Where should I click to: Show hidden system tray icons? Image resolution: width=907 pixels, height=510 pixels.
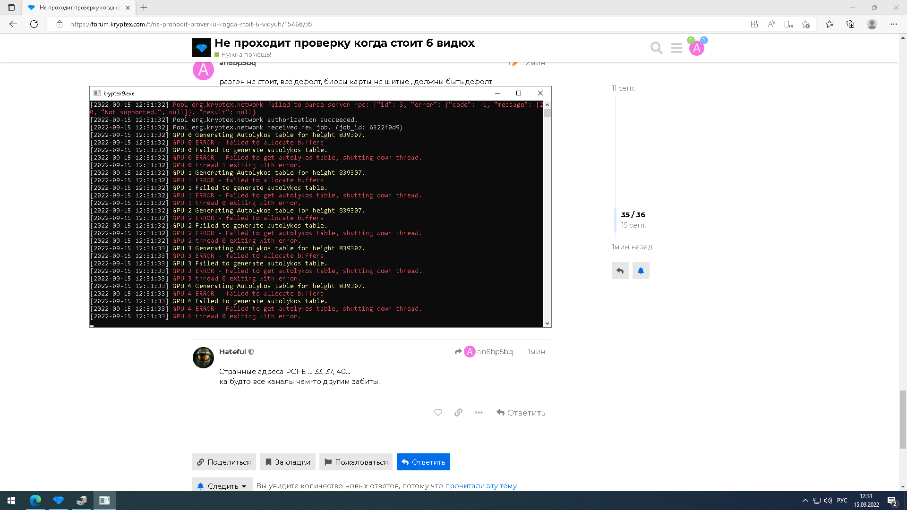point(805,501)
